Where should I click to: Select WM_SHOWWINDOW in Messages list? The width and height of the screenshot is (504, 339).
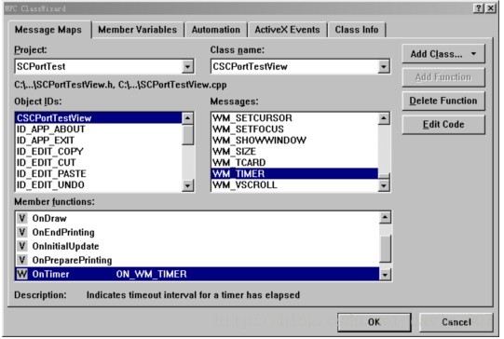tap(294, 141)
